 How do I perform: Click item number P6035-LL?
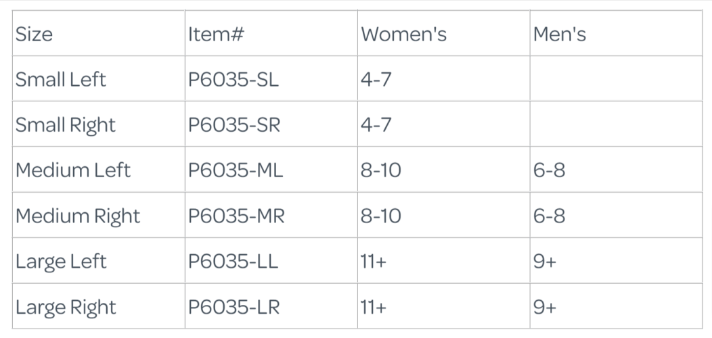[x=233, y=262]
